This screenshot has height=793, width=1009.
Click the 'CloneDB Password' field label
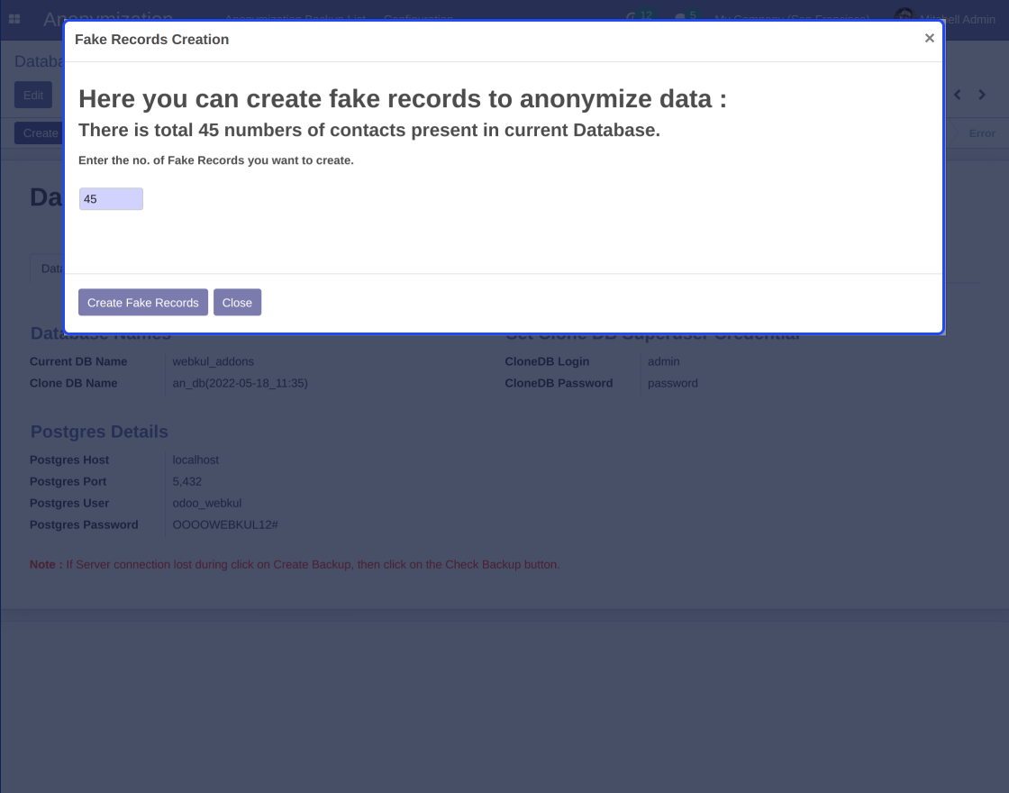point(559,383)
